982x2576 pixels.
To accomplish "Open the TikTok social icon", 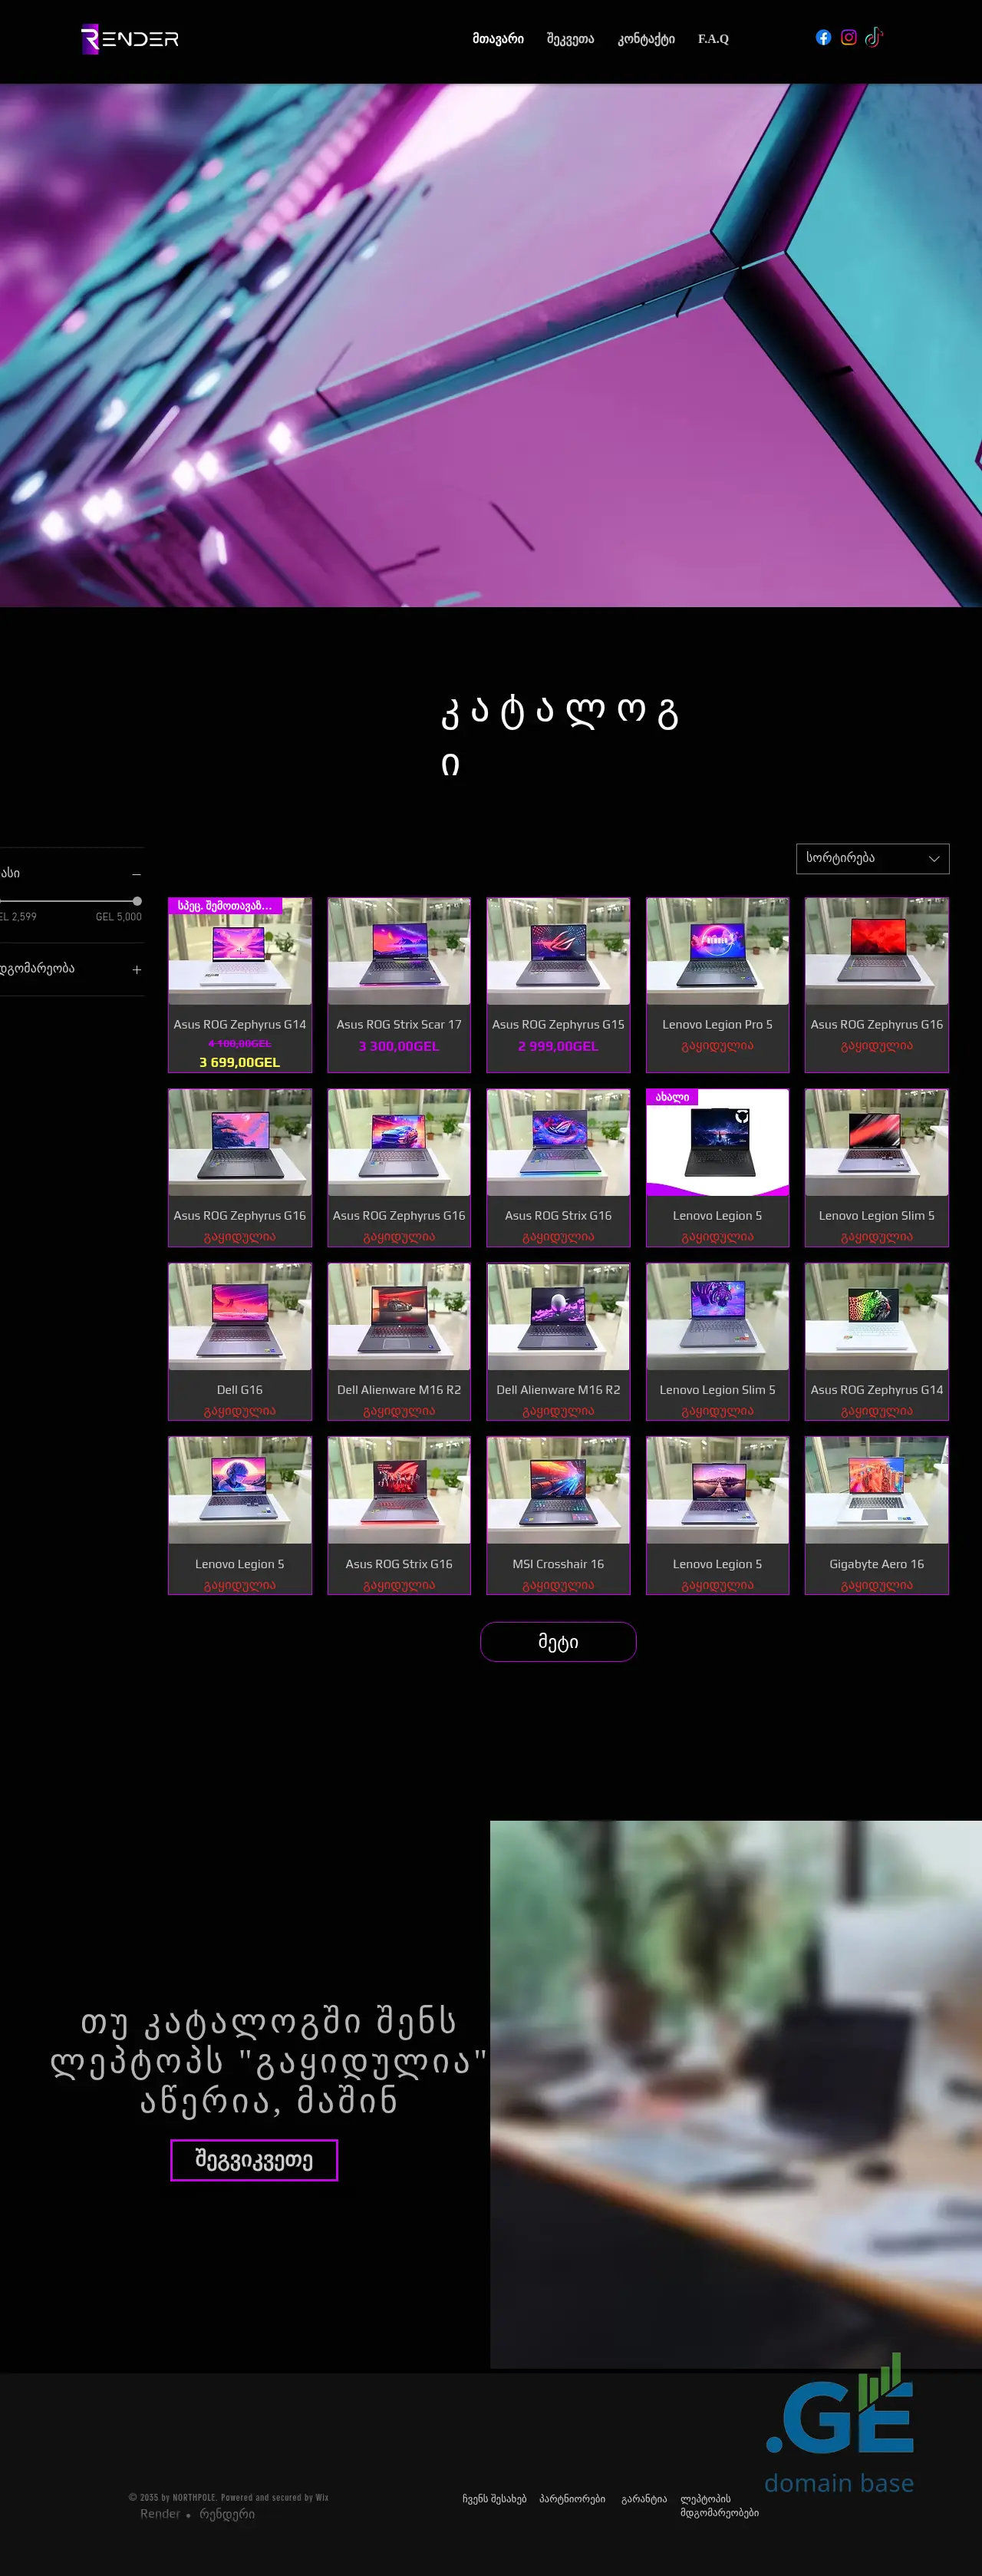I will pyautogui.click(x=873, y=38).
